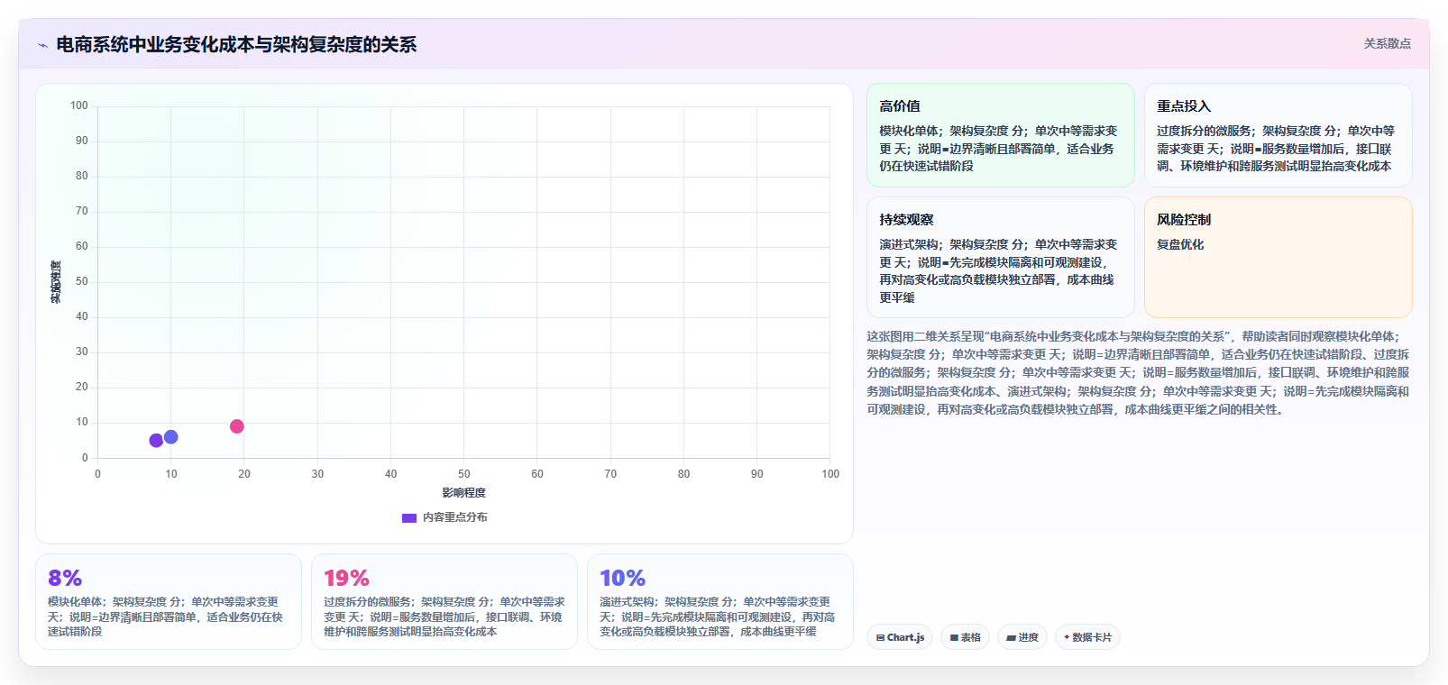Click the chart title 电商系统中业务变化成本与架构复杂度的关系
The image size is (1448, 685).
[236, 45]
